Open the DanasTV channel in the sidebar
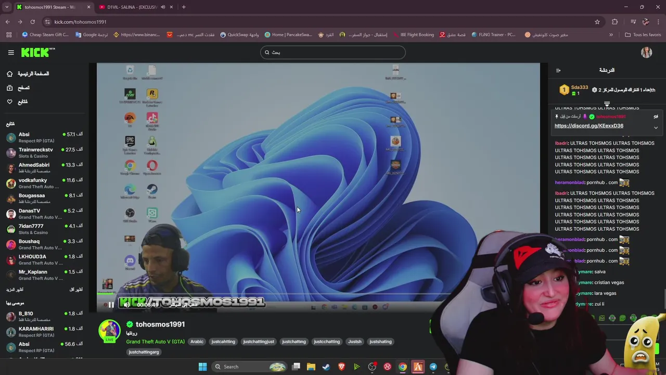Image resolution: width=666 pixels, height=375 pixels. click(x=44, y=214)
